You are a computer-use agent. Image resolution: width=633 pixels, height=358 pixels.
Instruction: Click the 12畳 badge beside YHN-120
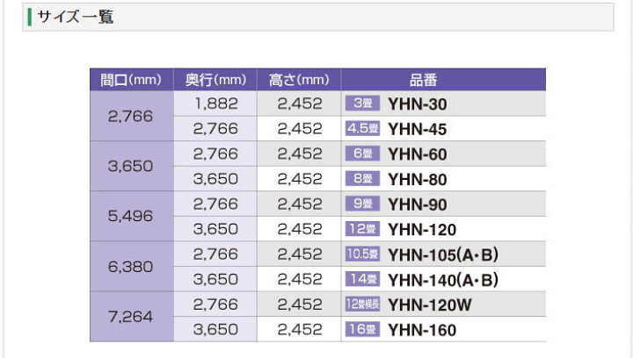pyautogui.click(x=362, y=229)
